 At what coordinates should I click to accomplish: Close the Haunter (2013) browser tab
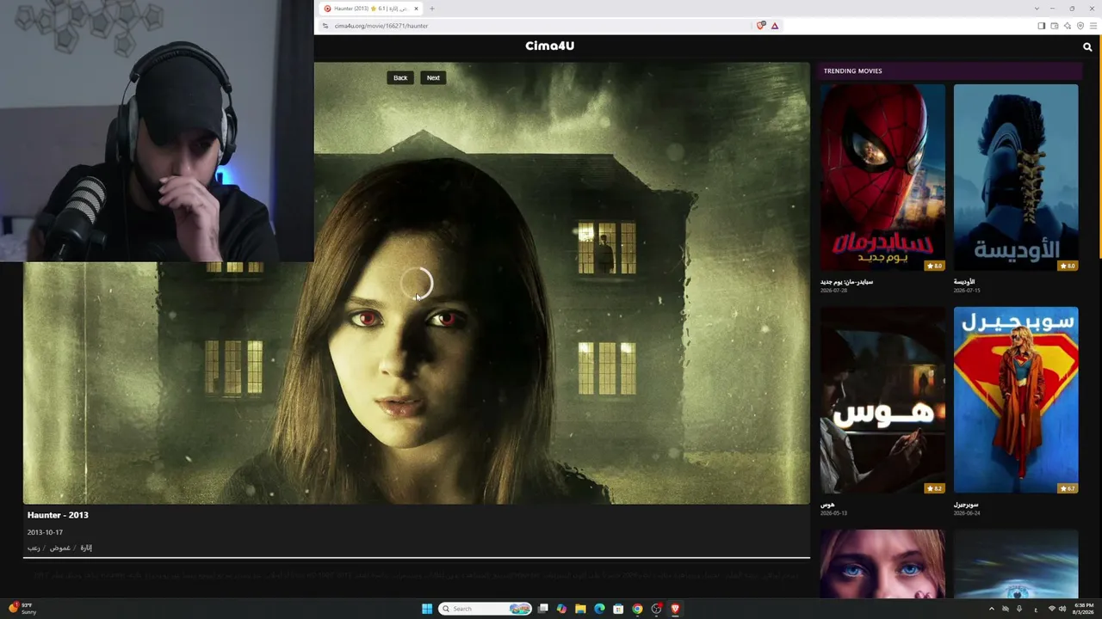click(416, 9)
